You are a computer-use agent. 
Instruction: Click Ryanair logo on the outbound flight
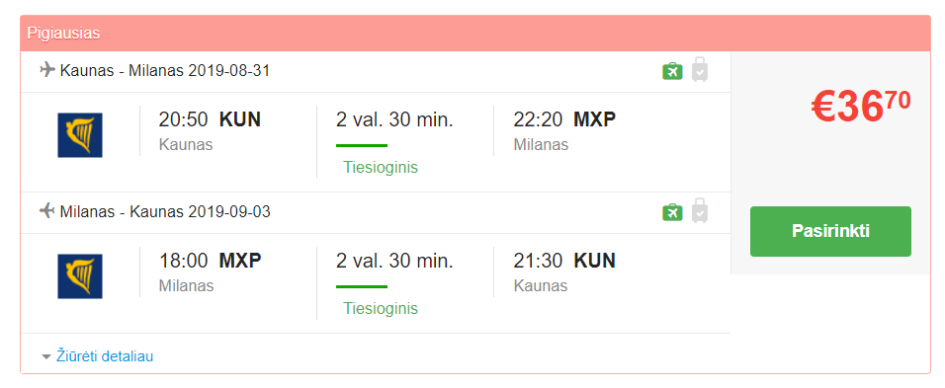point(80,135)
